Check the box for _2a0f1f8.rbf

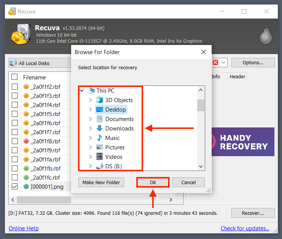[15, 141]
